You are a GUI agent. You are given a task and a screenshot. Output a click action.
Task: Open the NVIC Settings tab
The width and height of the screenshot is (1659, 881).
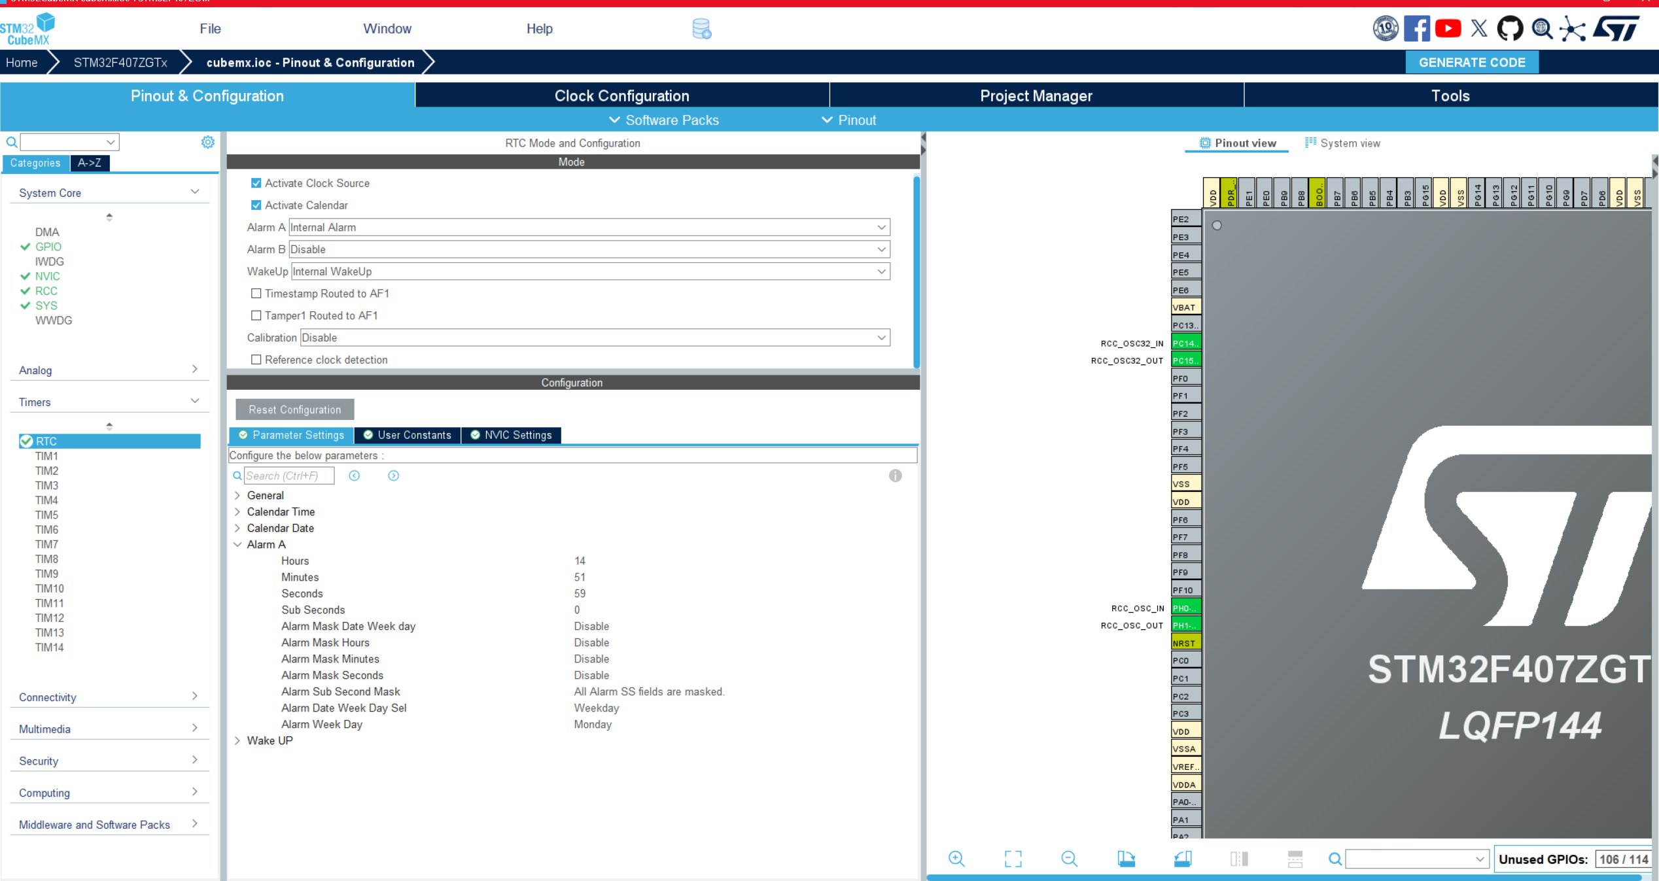(511, 435)
